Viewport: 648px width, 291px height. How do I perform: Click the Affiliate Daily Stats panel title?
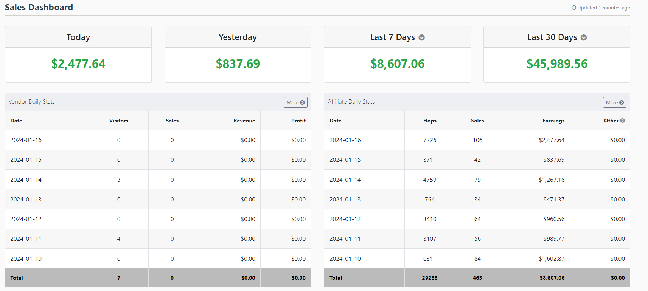tap(351, 102)
